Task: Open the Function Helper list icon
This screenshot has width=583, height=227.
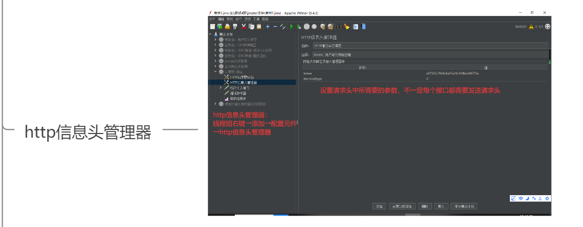Action: (x=355, y=27)
